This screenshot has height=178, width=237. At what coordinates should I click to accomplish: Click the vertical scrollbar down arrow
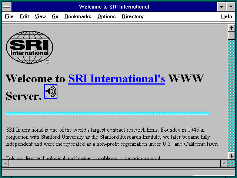tap(231, 156)
